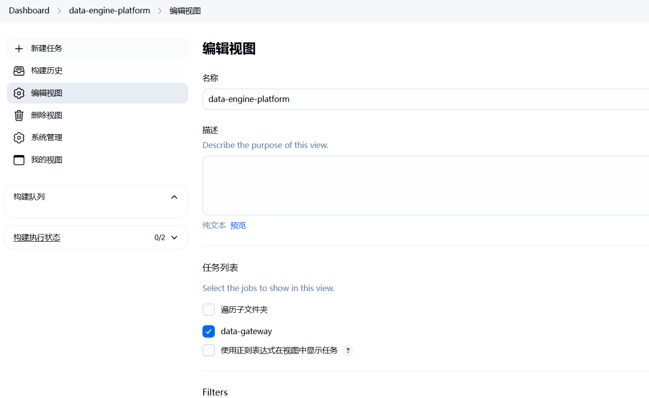Open 系统管理 in the sidebar
Viewport: 649px width, 398px height.
click(98, 138)
